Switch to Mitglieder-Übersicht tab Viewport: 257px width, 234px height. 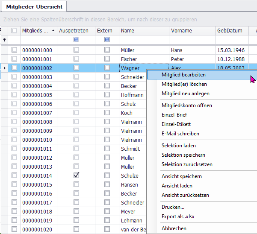coord(34,6)
